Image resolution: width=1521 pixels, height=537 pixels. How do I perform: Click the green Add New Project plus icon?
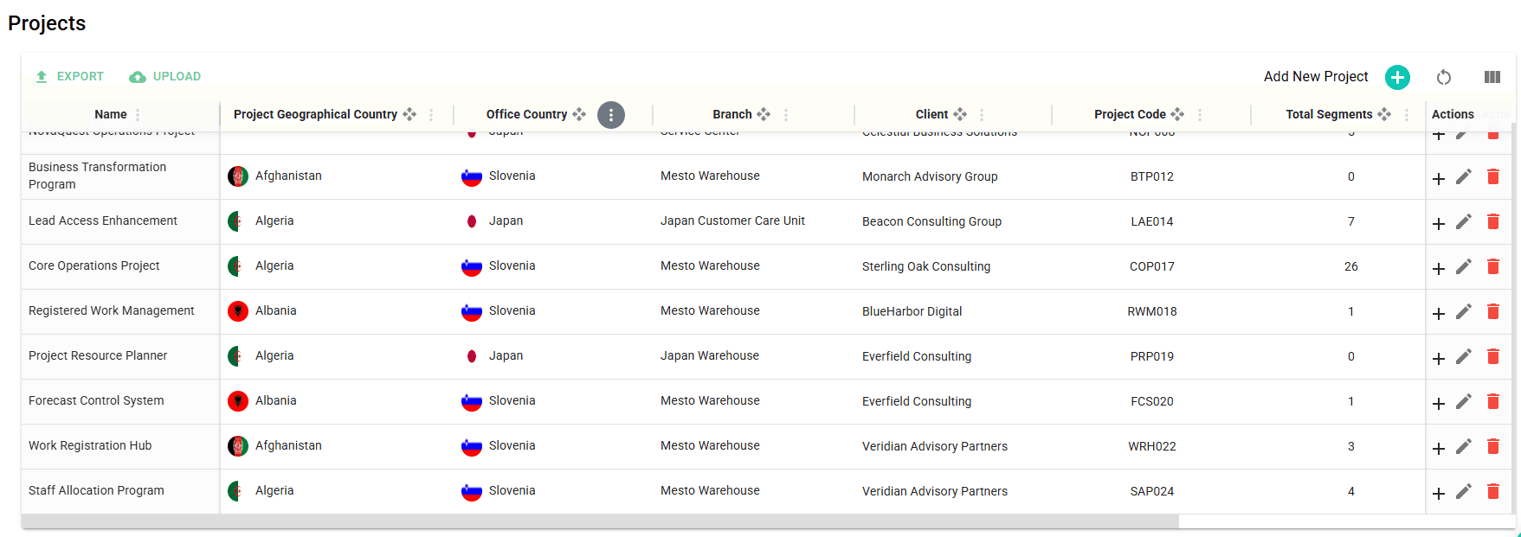(1397, 77)
